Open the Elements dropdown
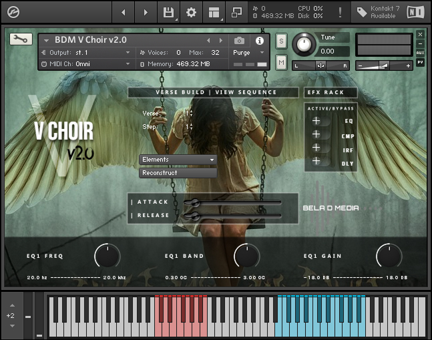432x340 pixels. point(178,160)
